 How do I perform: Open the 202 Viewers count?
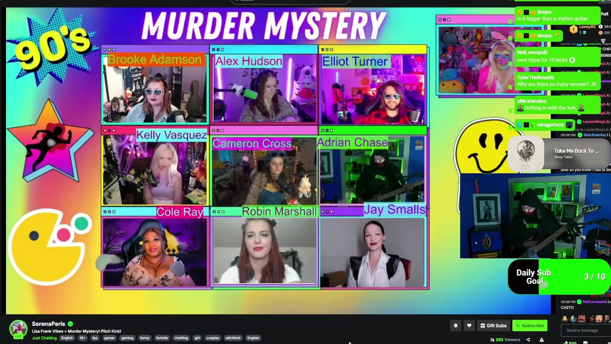[x=505, y=340]
